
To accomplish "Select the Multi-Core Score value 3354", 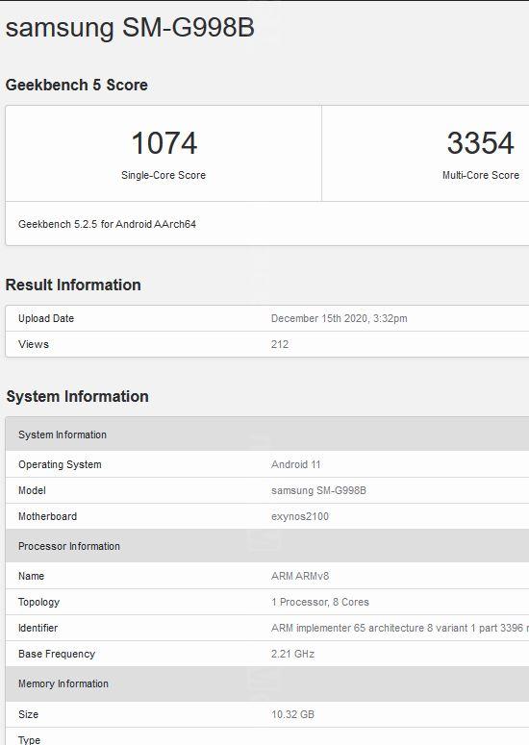I will click(480, 143).
